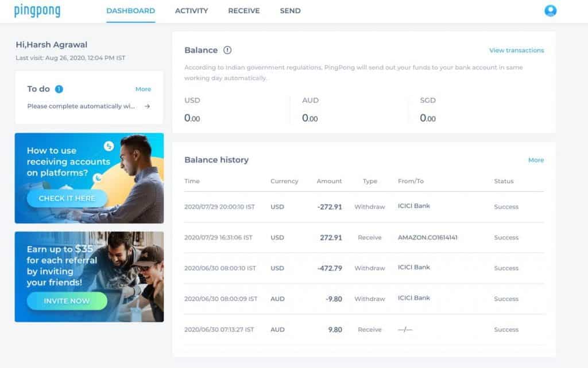
Task: Select the AUD balance amount
Action: point(310,118)
